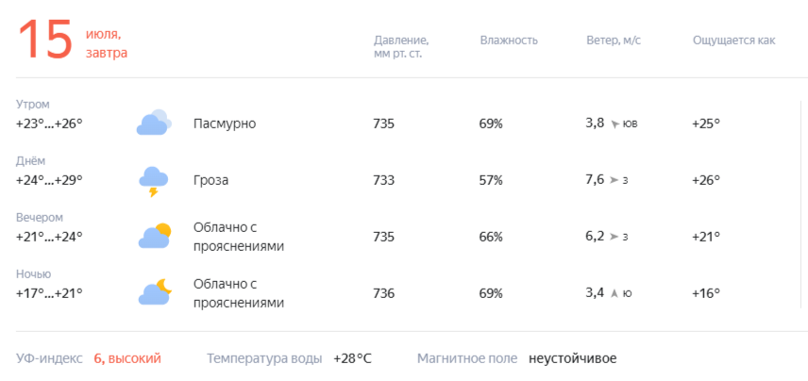This screenshot has height=381, width=808.
Task: Click the 'Ощущается как' column header
Action: (x=733, y=41)
